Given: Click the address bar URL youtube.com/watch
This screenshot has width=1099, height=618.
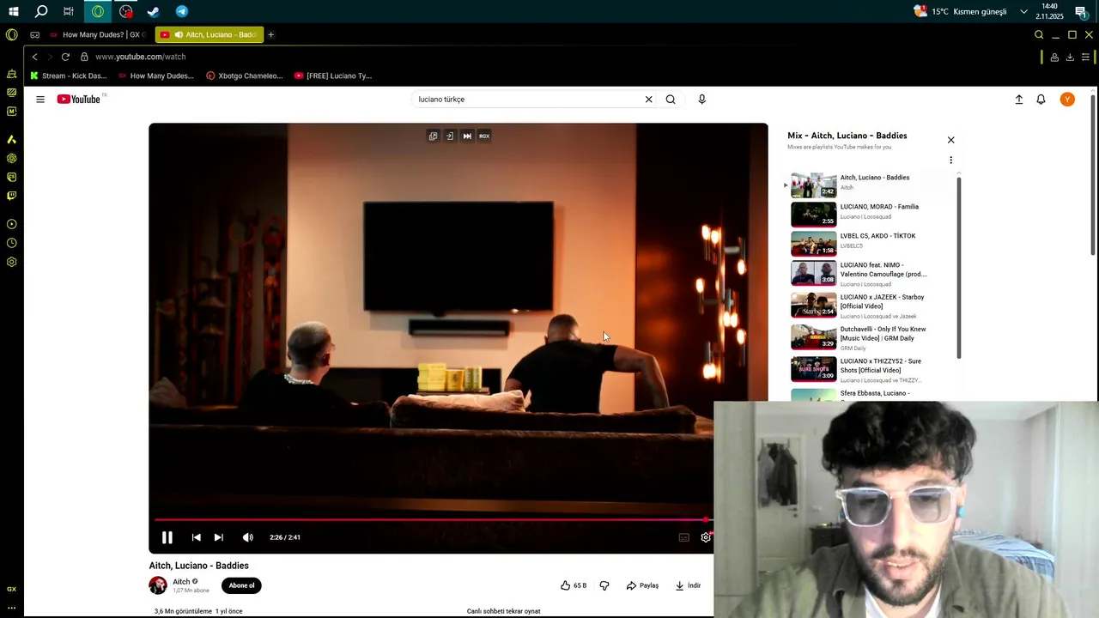Looking at the screenshot, I should [141, 57].
